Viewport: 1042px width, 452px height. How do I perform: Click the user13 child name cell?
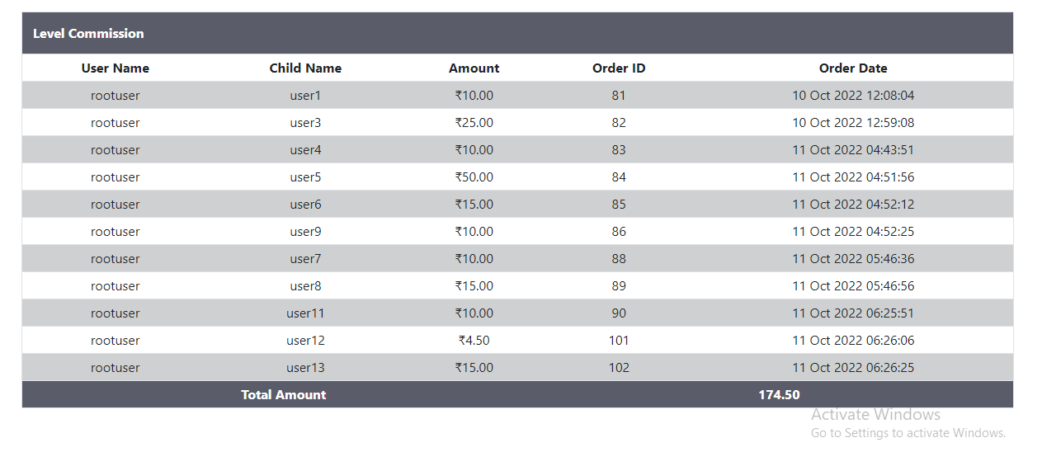305,368
